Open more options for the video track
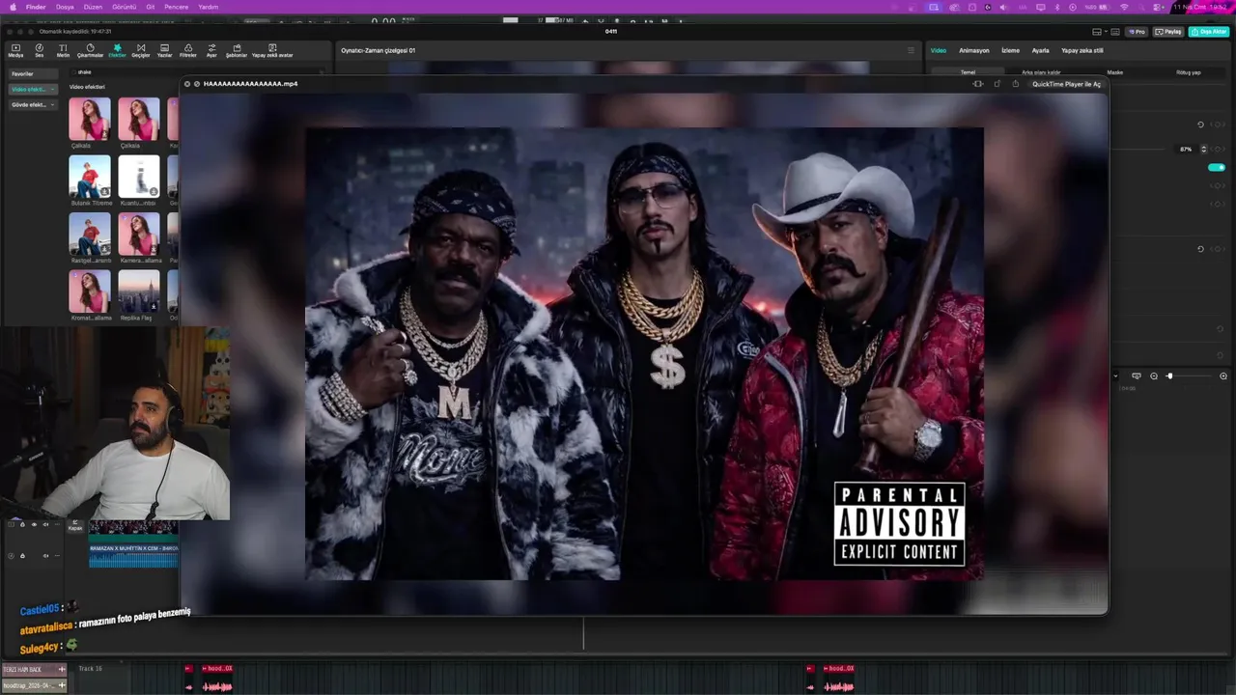The height and width of the screenshot is (695, 1236). (x=57, y=524)
